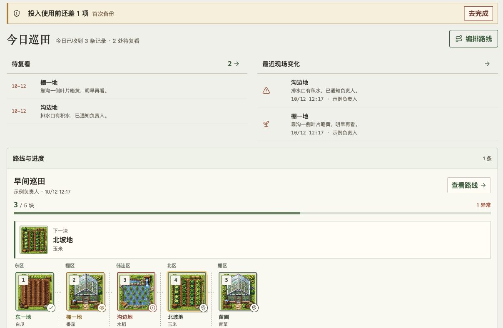Open 棚一地 entry title in 最近现场变化

point(299,116)
